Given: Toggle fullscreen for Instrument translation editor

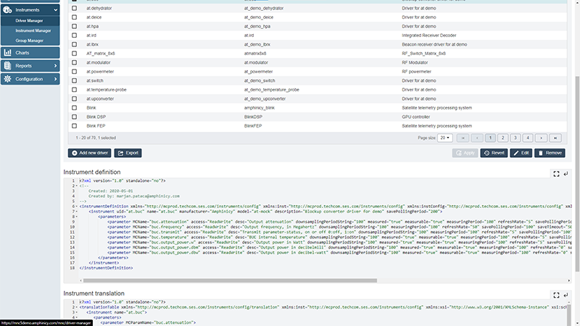Looking at the screenshot, I should coord(555,296).
